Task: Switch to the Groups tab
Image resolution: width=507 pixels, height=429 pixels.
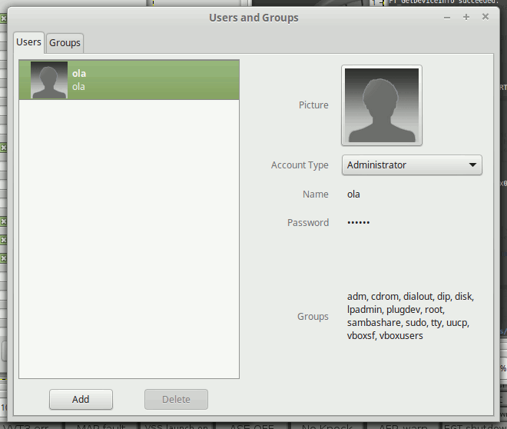Action: click(65, 43)
